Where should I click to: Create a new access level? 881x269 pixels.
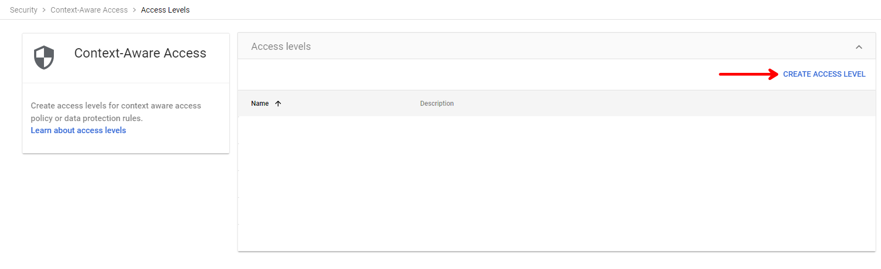tap(824, 74)
